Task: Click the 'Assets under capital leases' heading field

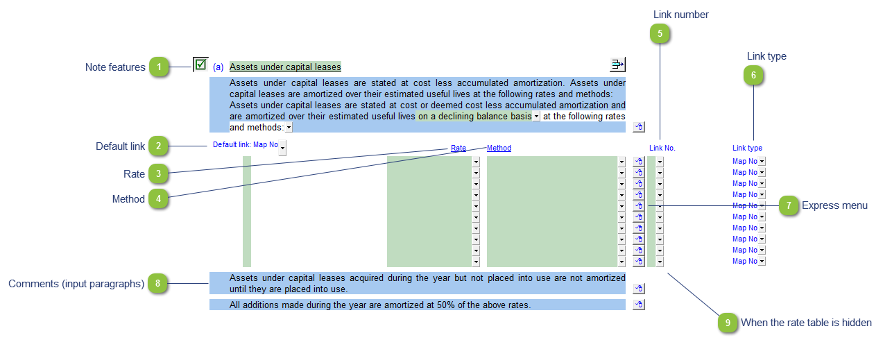Action: pyautogui.click(x=286, y=67)
